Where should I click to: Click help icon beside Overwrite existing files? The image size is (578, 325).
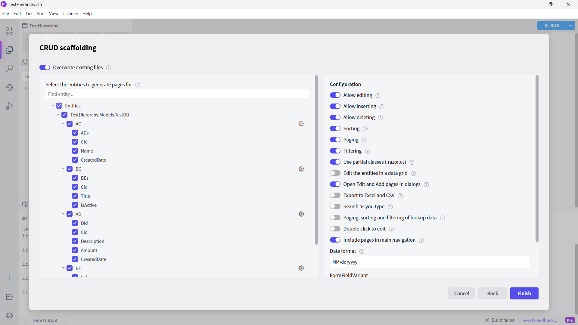pyautogui.click(x=109, y=68)
